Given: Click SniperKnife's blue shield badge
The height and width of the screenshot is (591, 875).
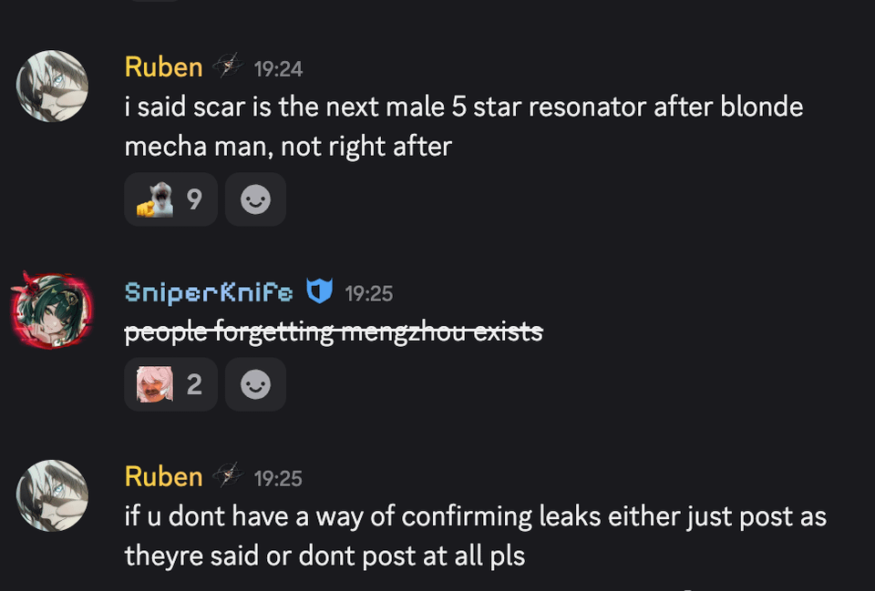Looking at the screenshot, I should click(x=319, y=291).
